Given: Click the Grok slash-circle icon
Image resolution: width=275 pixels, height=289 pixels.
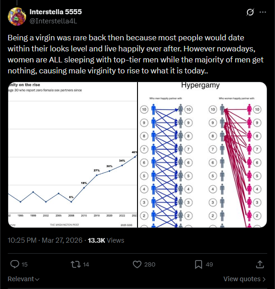Looking at the screenshot, I should 250,12.
